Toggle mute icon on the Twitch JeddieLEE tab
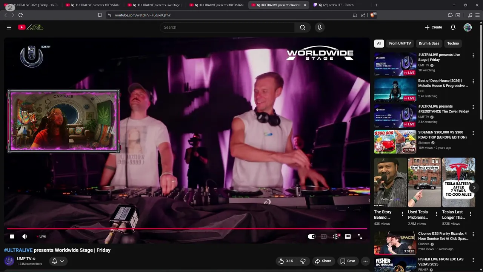 [x=320, y=5]
